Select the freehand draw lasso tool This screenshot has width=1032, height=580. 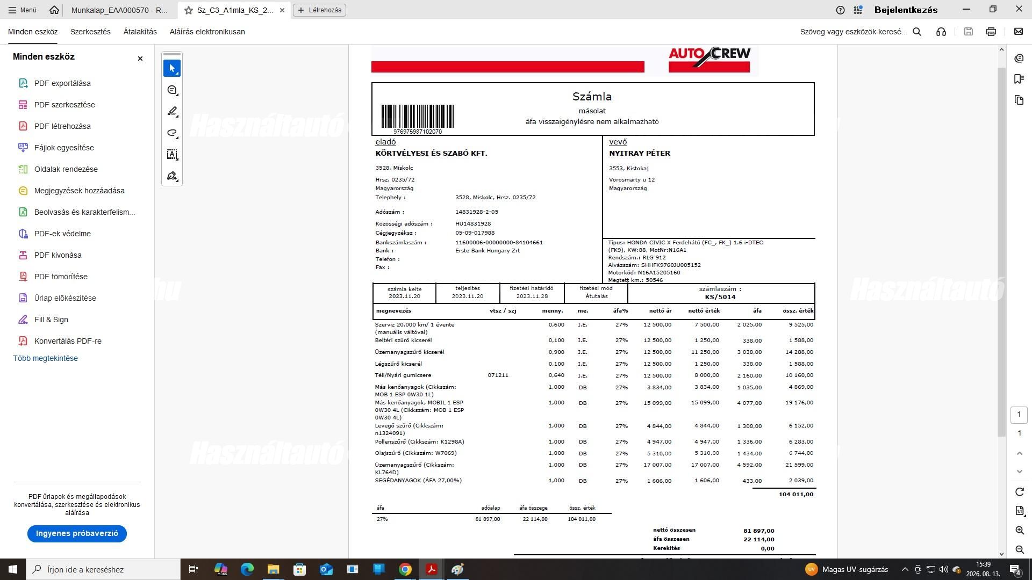pos(172,133)
